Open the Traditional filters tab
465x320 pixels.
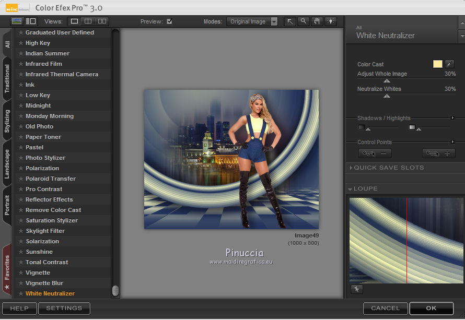tap(7, 78)
